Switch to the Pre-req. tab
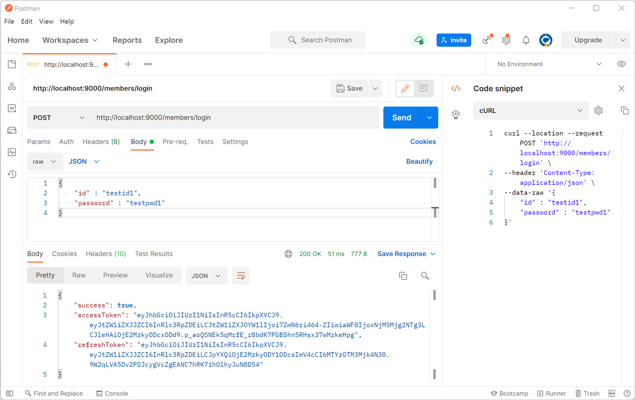This screenshot has height=400, width=635. coord(175,142)
